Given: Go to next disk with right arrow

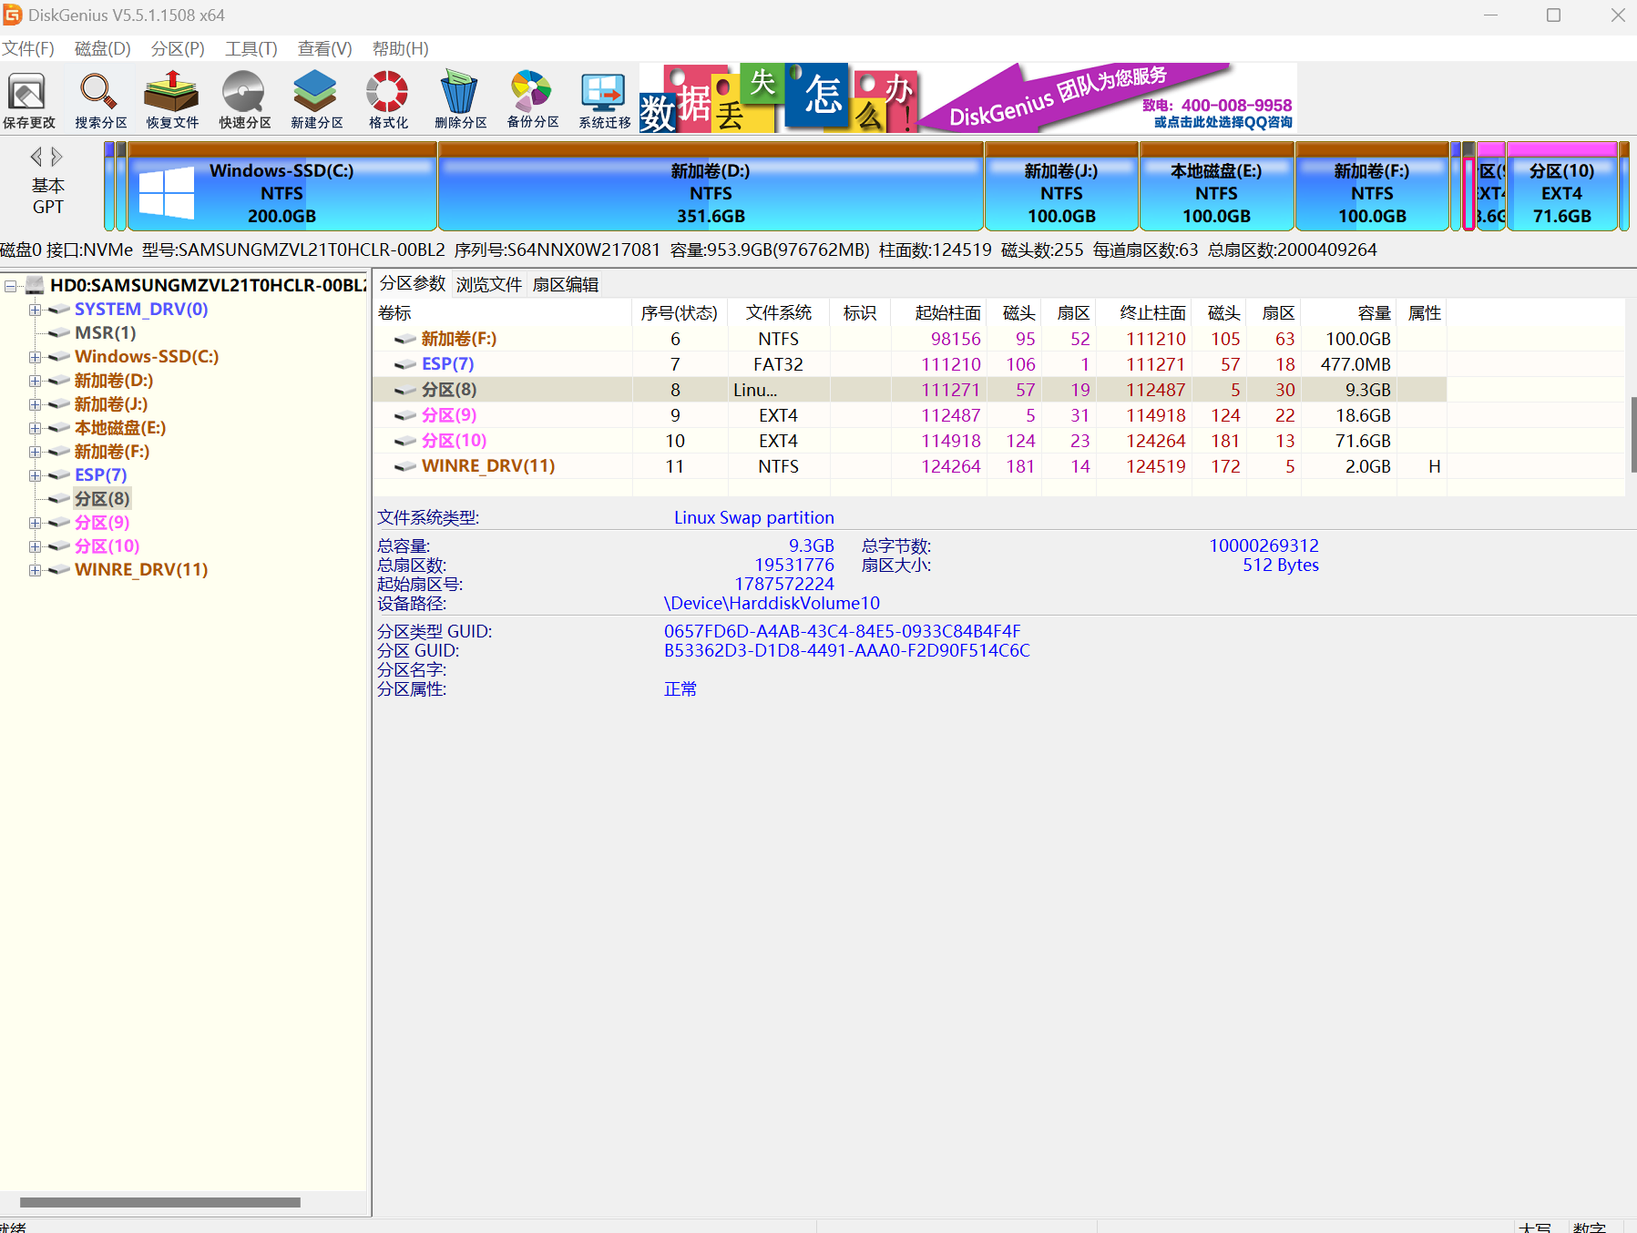Looking at the screenshot, I should pos(56,157).
